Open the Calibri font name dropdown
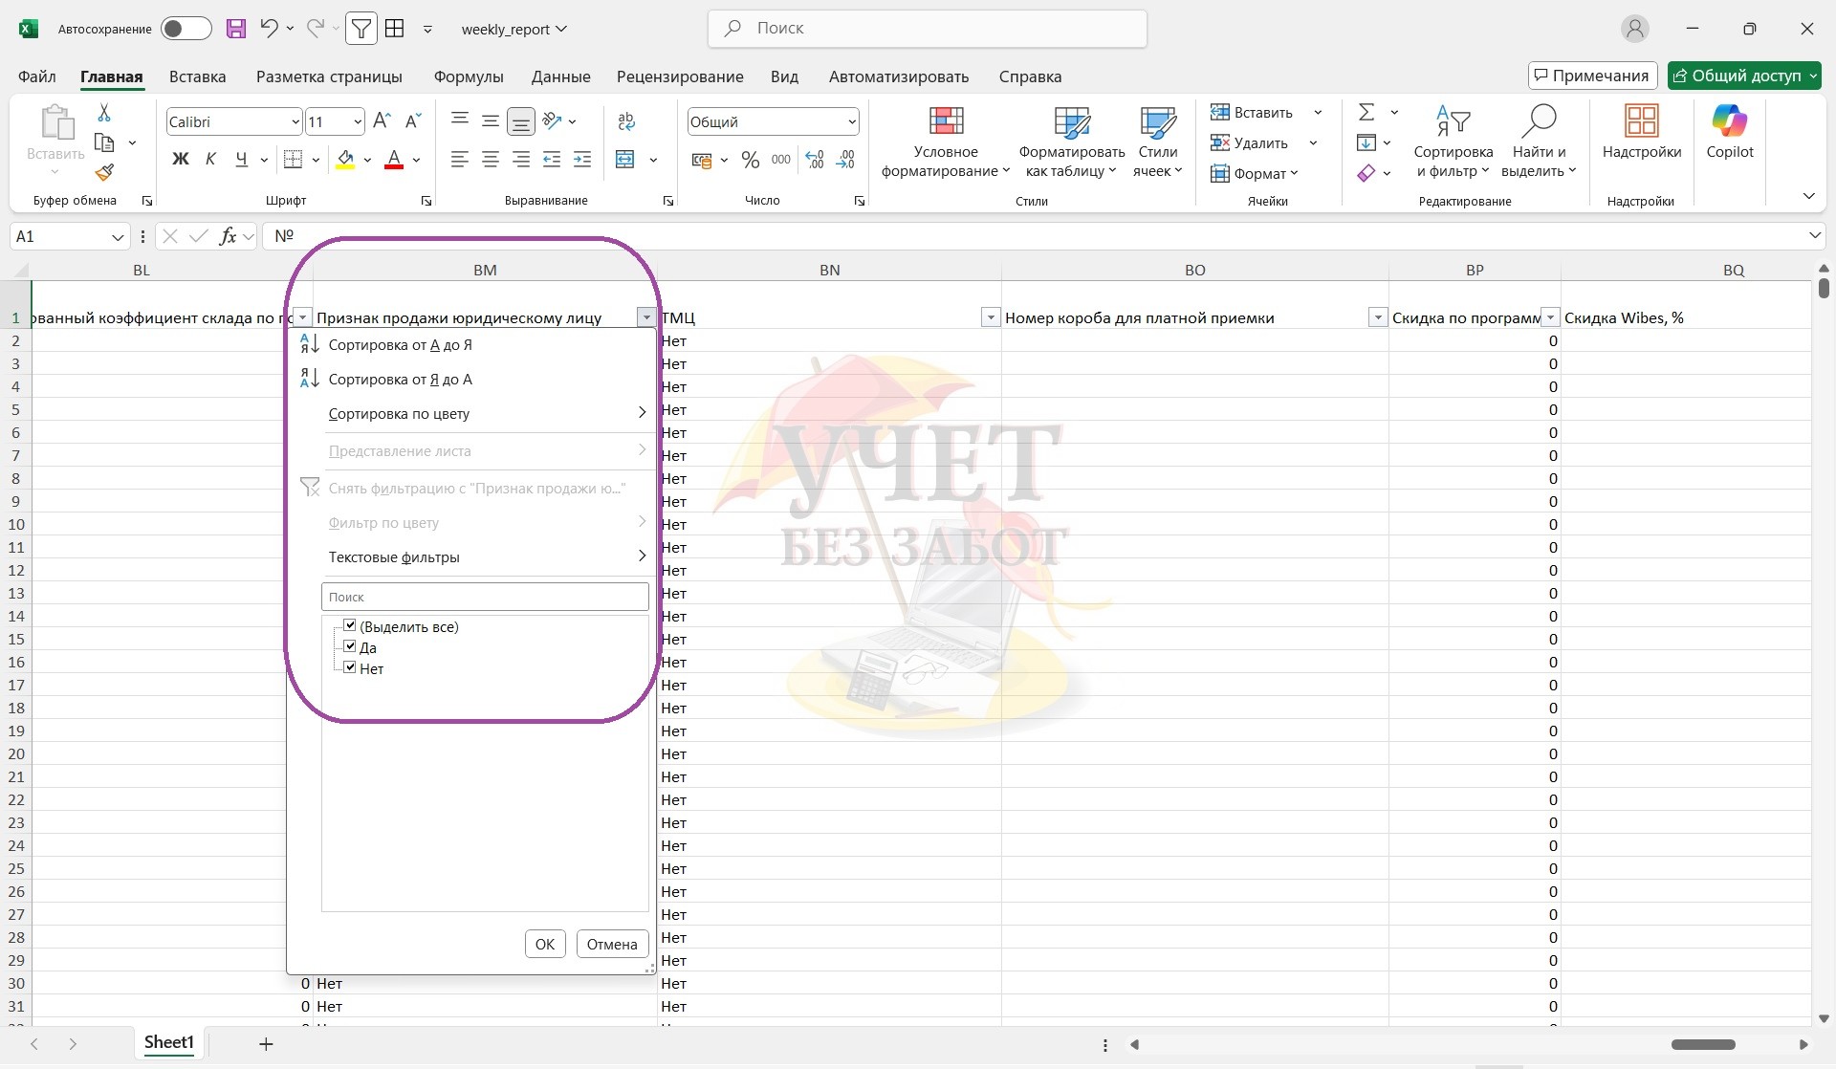The height and width of the screenshot is (1069, 1836). pyautogui.click(x=295, y=121)
